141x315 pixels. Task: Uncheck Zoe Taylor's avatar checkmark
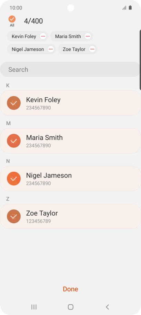pos(13,216)
